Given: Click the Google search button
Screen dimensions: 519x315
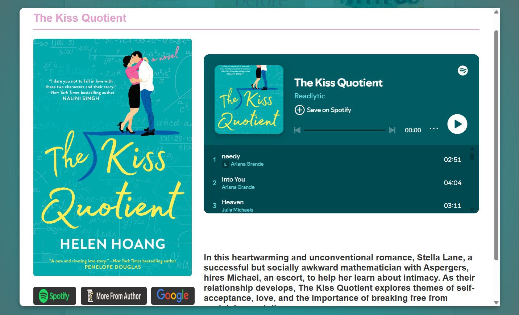Looking at the screenshot, I should point(173,296).
